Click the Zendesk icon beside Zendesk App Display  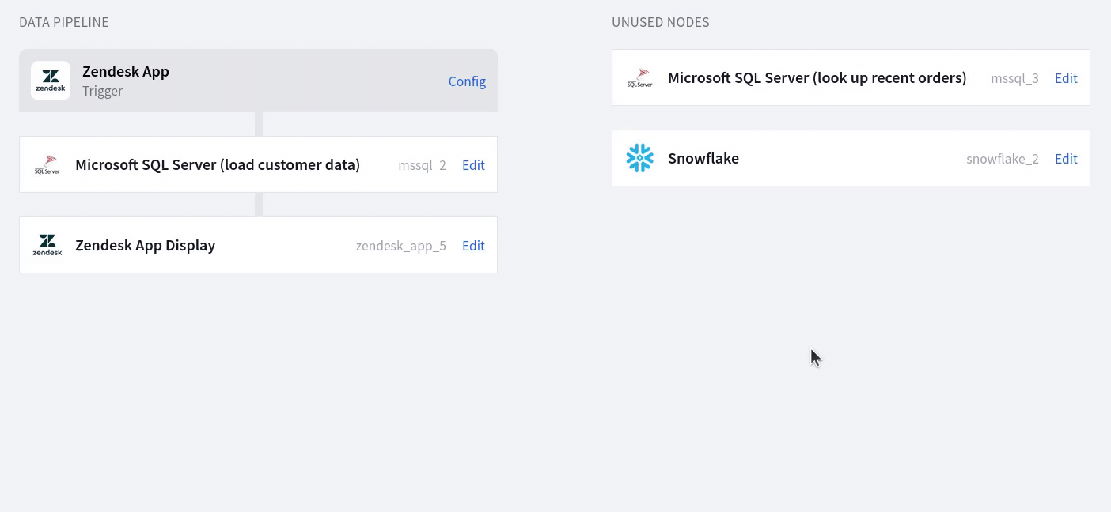47,246
